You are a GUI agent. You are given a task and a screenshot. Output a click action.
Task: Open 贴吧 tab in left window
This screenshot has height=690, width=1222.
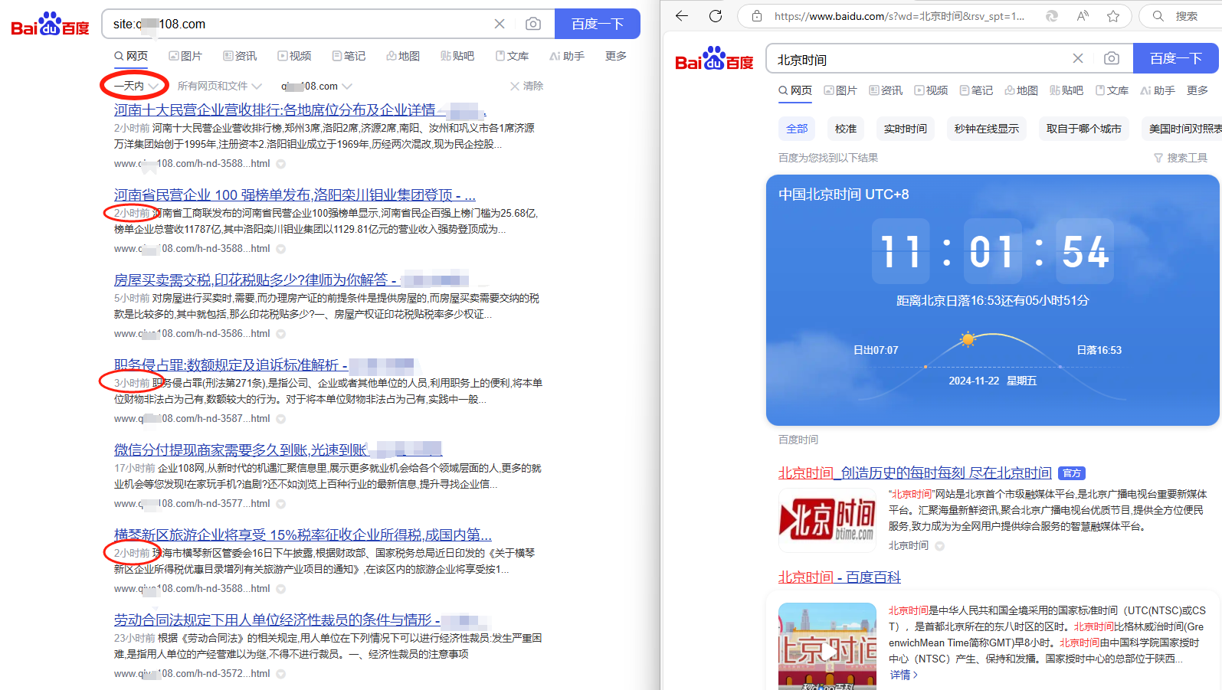(457, 56)
